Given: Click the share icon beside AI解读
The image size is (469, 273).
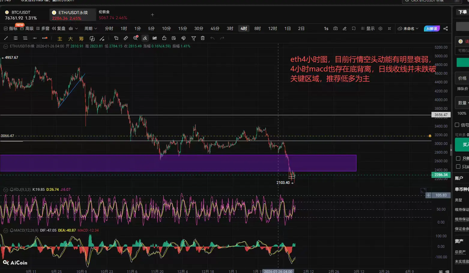Looking at the screenshot, I should point(446,28).
